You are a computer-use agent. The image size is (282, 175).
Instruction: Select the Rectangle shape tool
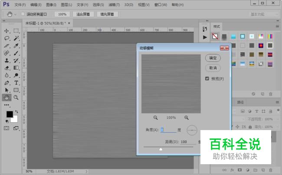(x=16, y=90)
